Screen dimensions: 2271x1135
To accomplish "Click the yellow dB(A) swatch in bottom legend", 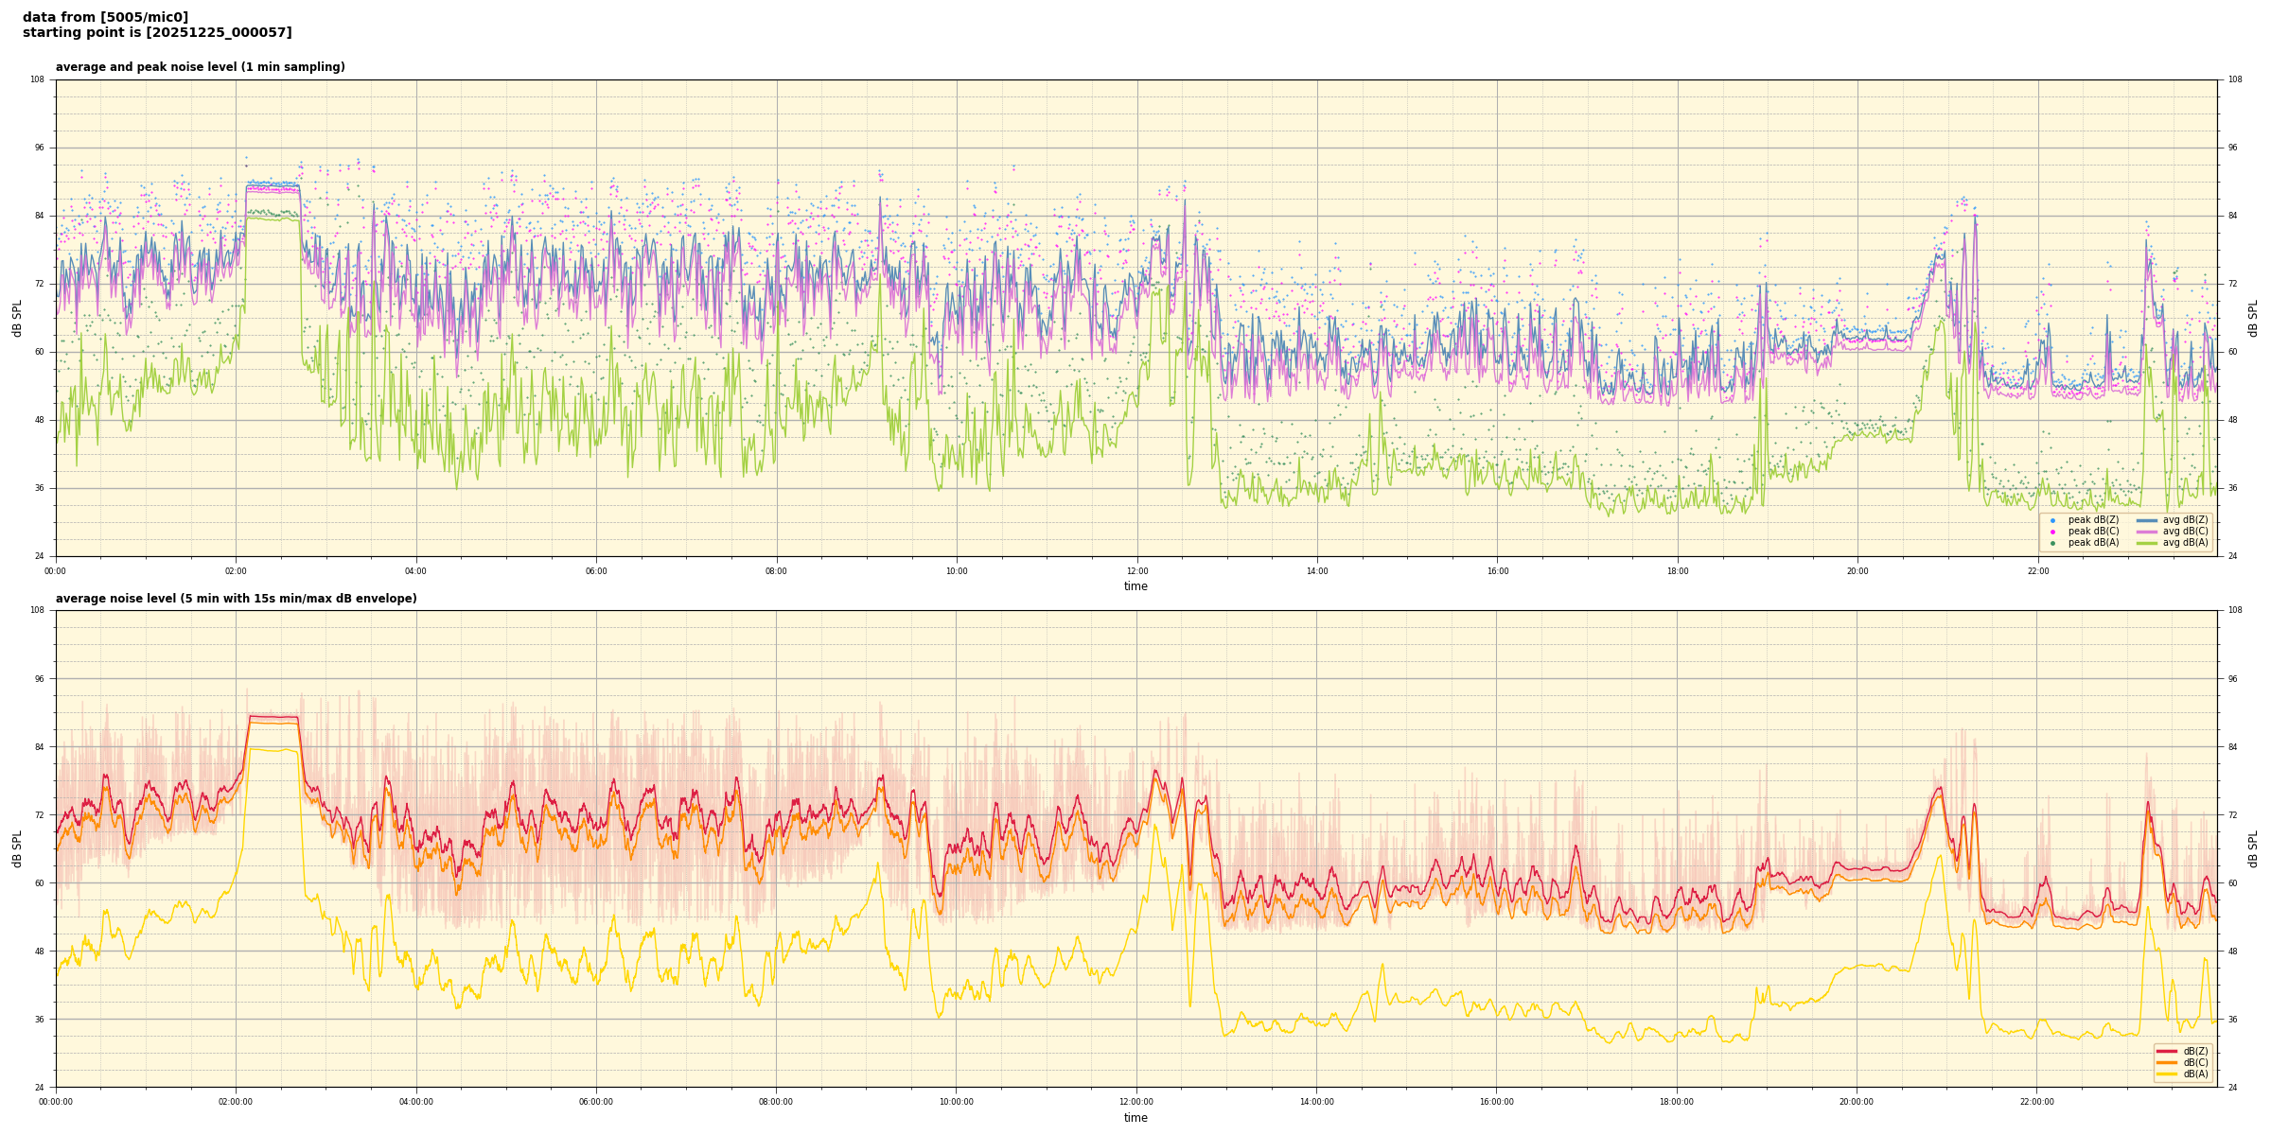I will [x=2167, y=1074].
